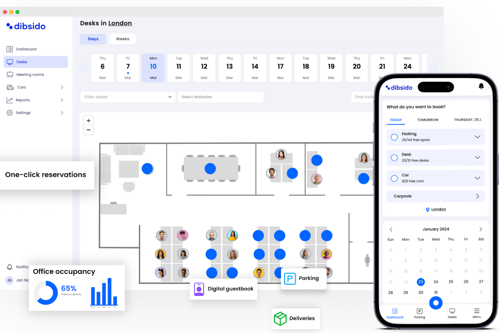The image size is (499, 333).
Task: Open the Parking tab in the phone navigation
Action: click(x=419, y=313)
